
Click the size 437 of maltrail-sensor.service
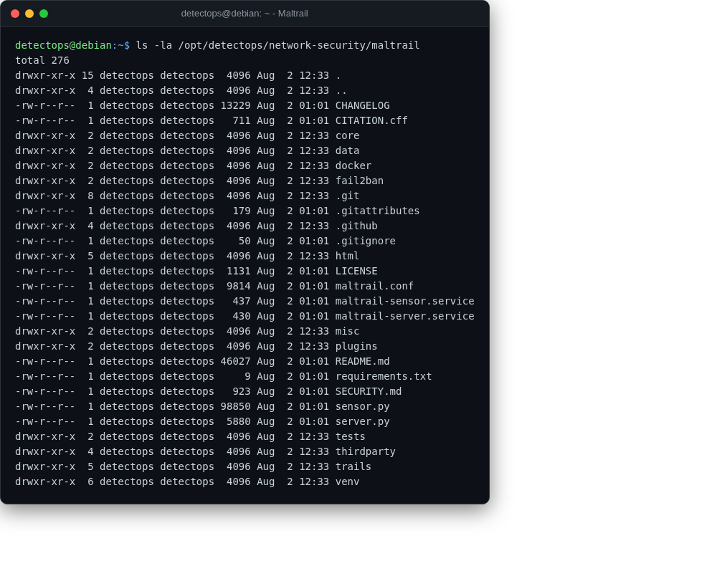(x=242, y=302)
